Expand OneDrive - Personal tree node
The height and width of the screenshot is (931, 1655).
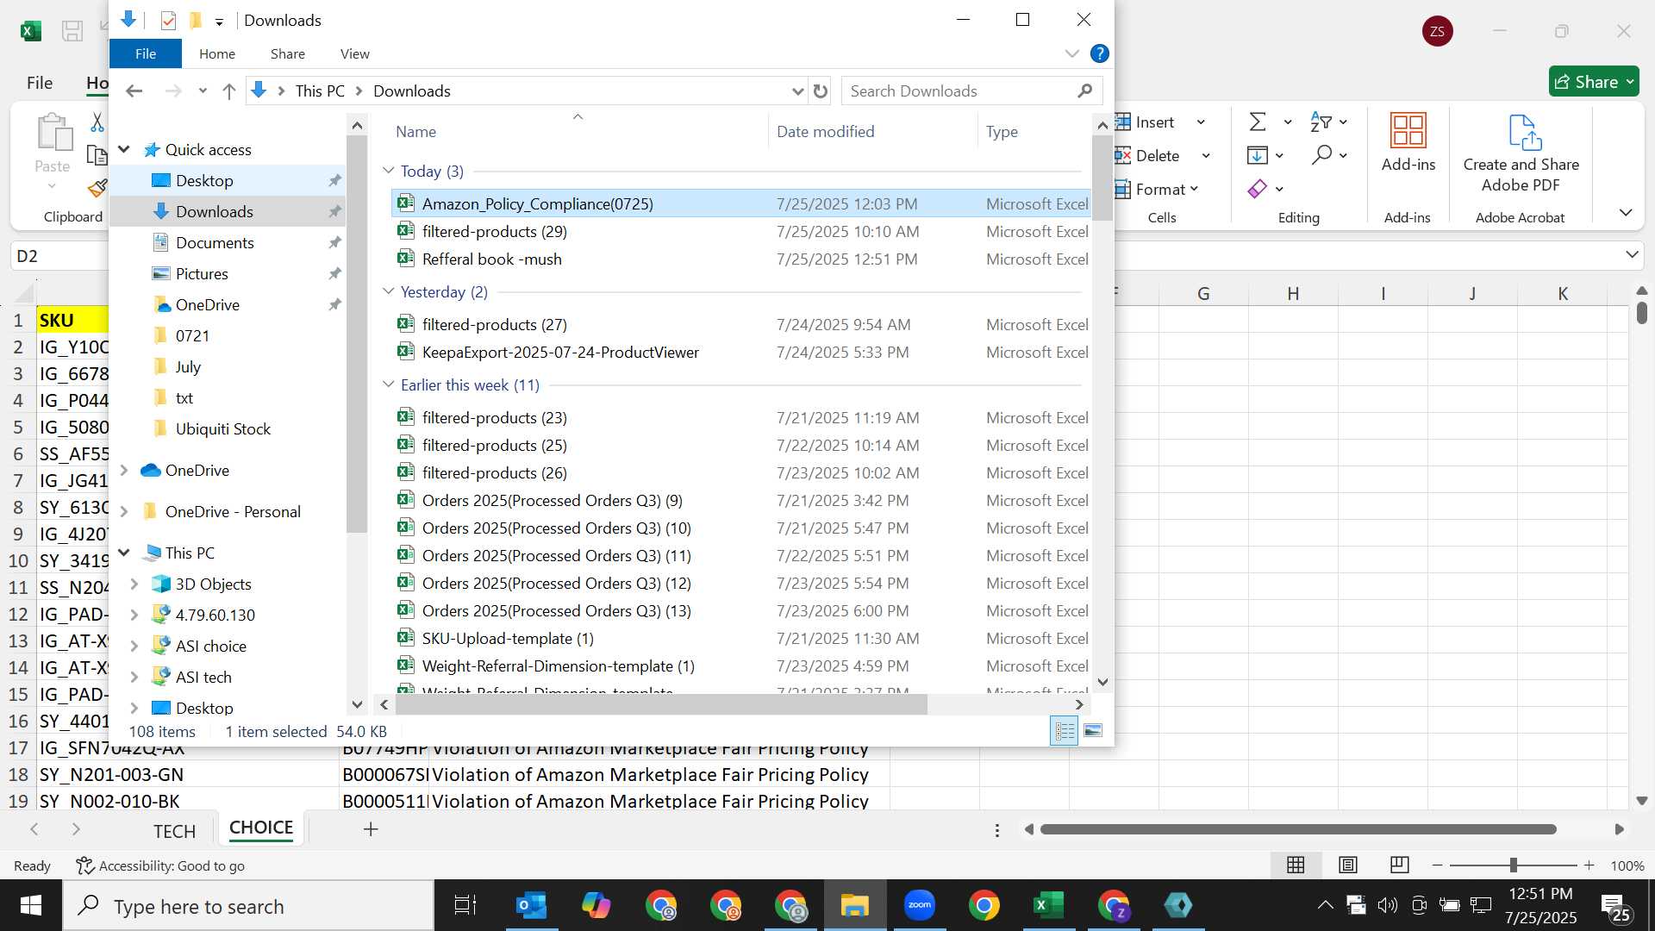[x=124, y=511]
